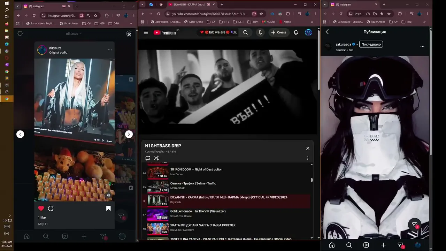This screenshot has width=446, height=251.
Task: Select the (1) Instagram tab in right window
Action: point(354,5)
